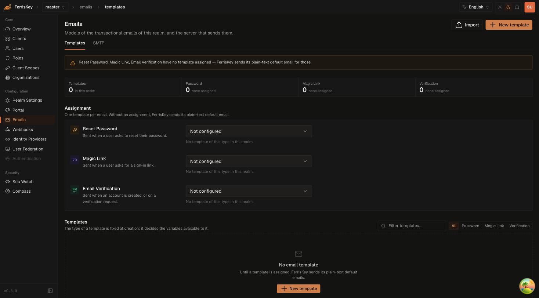Viewport: 539px width, 298px height.
Task: Click the Import button
Action: click(467, 25)
